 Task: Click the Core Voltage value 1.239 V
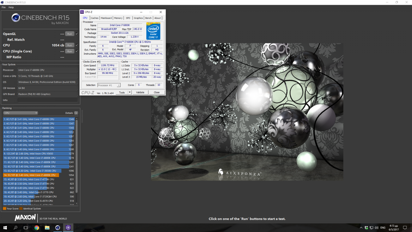tap(135, 37)
